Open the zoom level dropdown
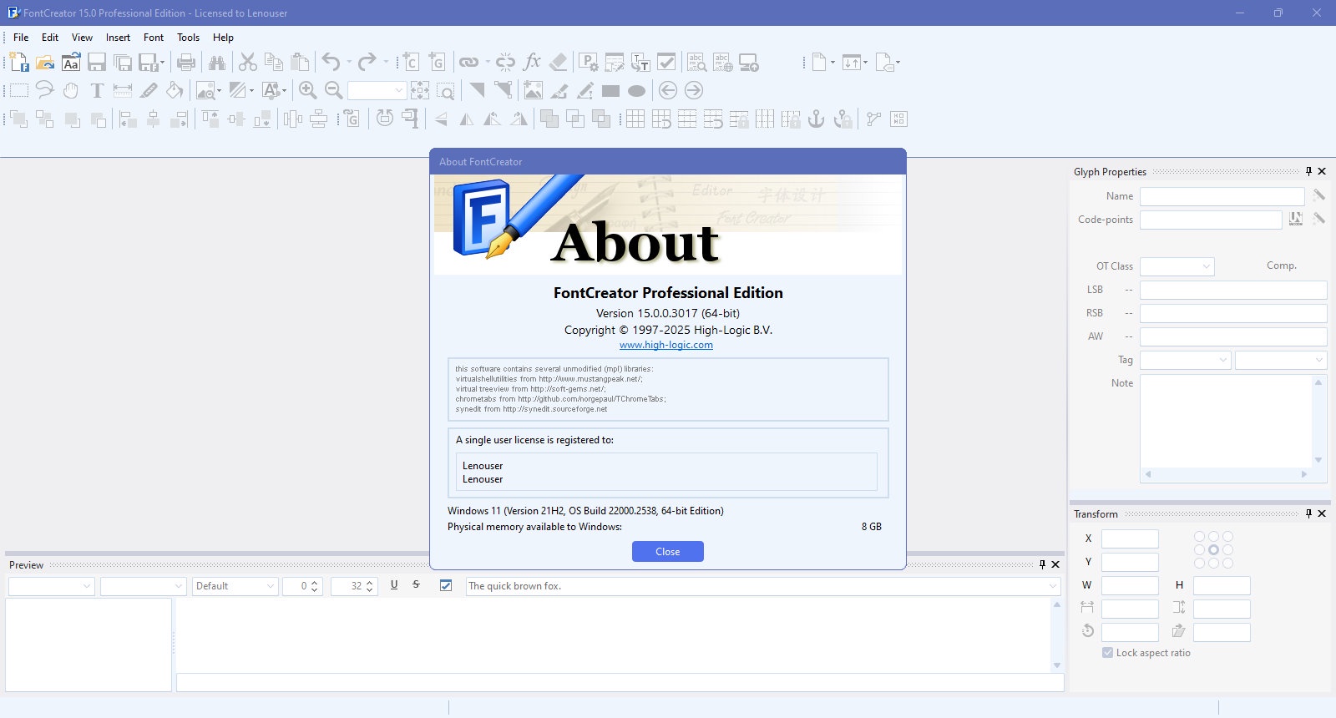This screenshot has width=1336, height=718. 399,90
